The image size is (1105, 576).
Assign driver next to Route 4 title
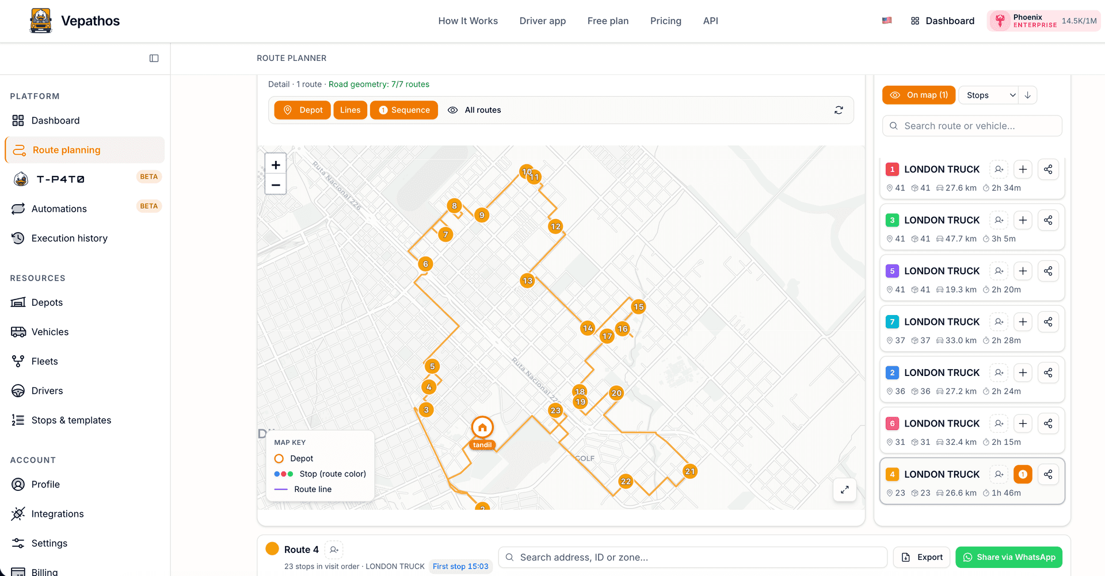pyautogui.click(x=334, y=550)
